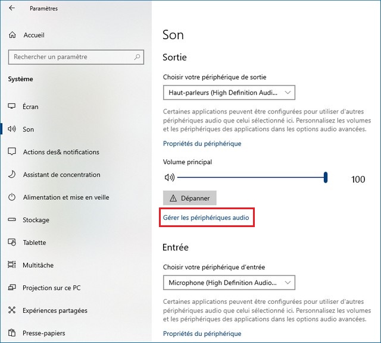Open the Microphone input device dropdown

(229, 282)
